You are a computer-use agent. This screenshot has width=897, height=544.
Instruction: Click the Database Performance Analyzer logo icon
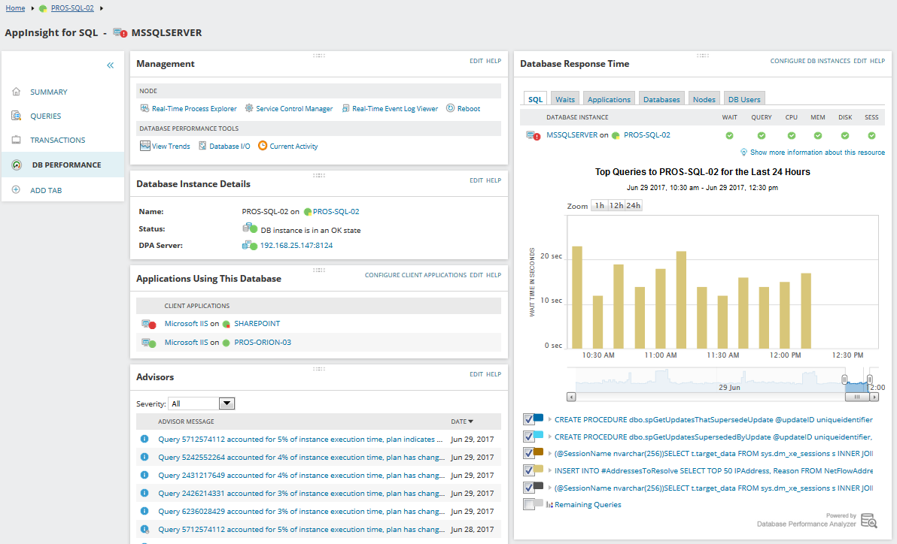coord(869,520)
